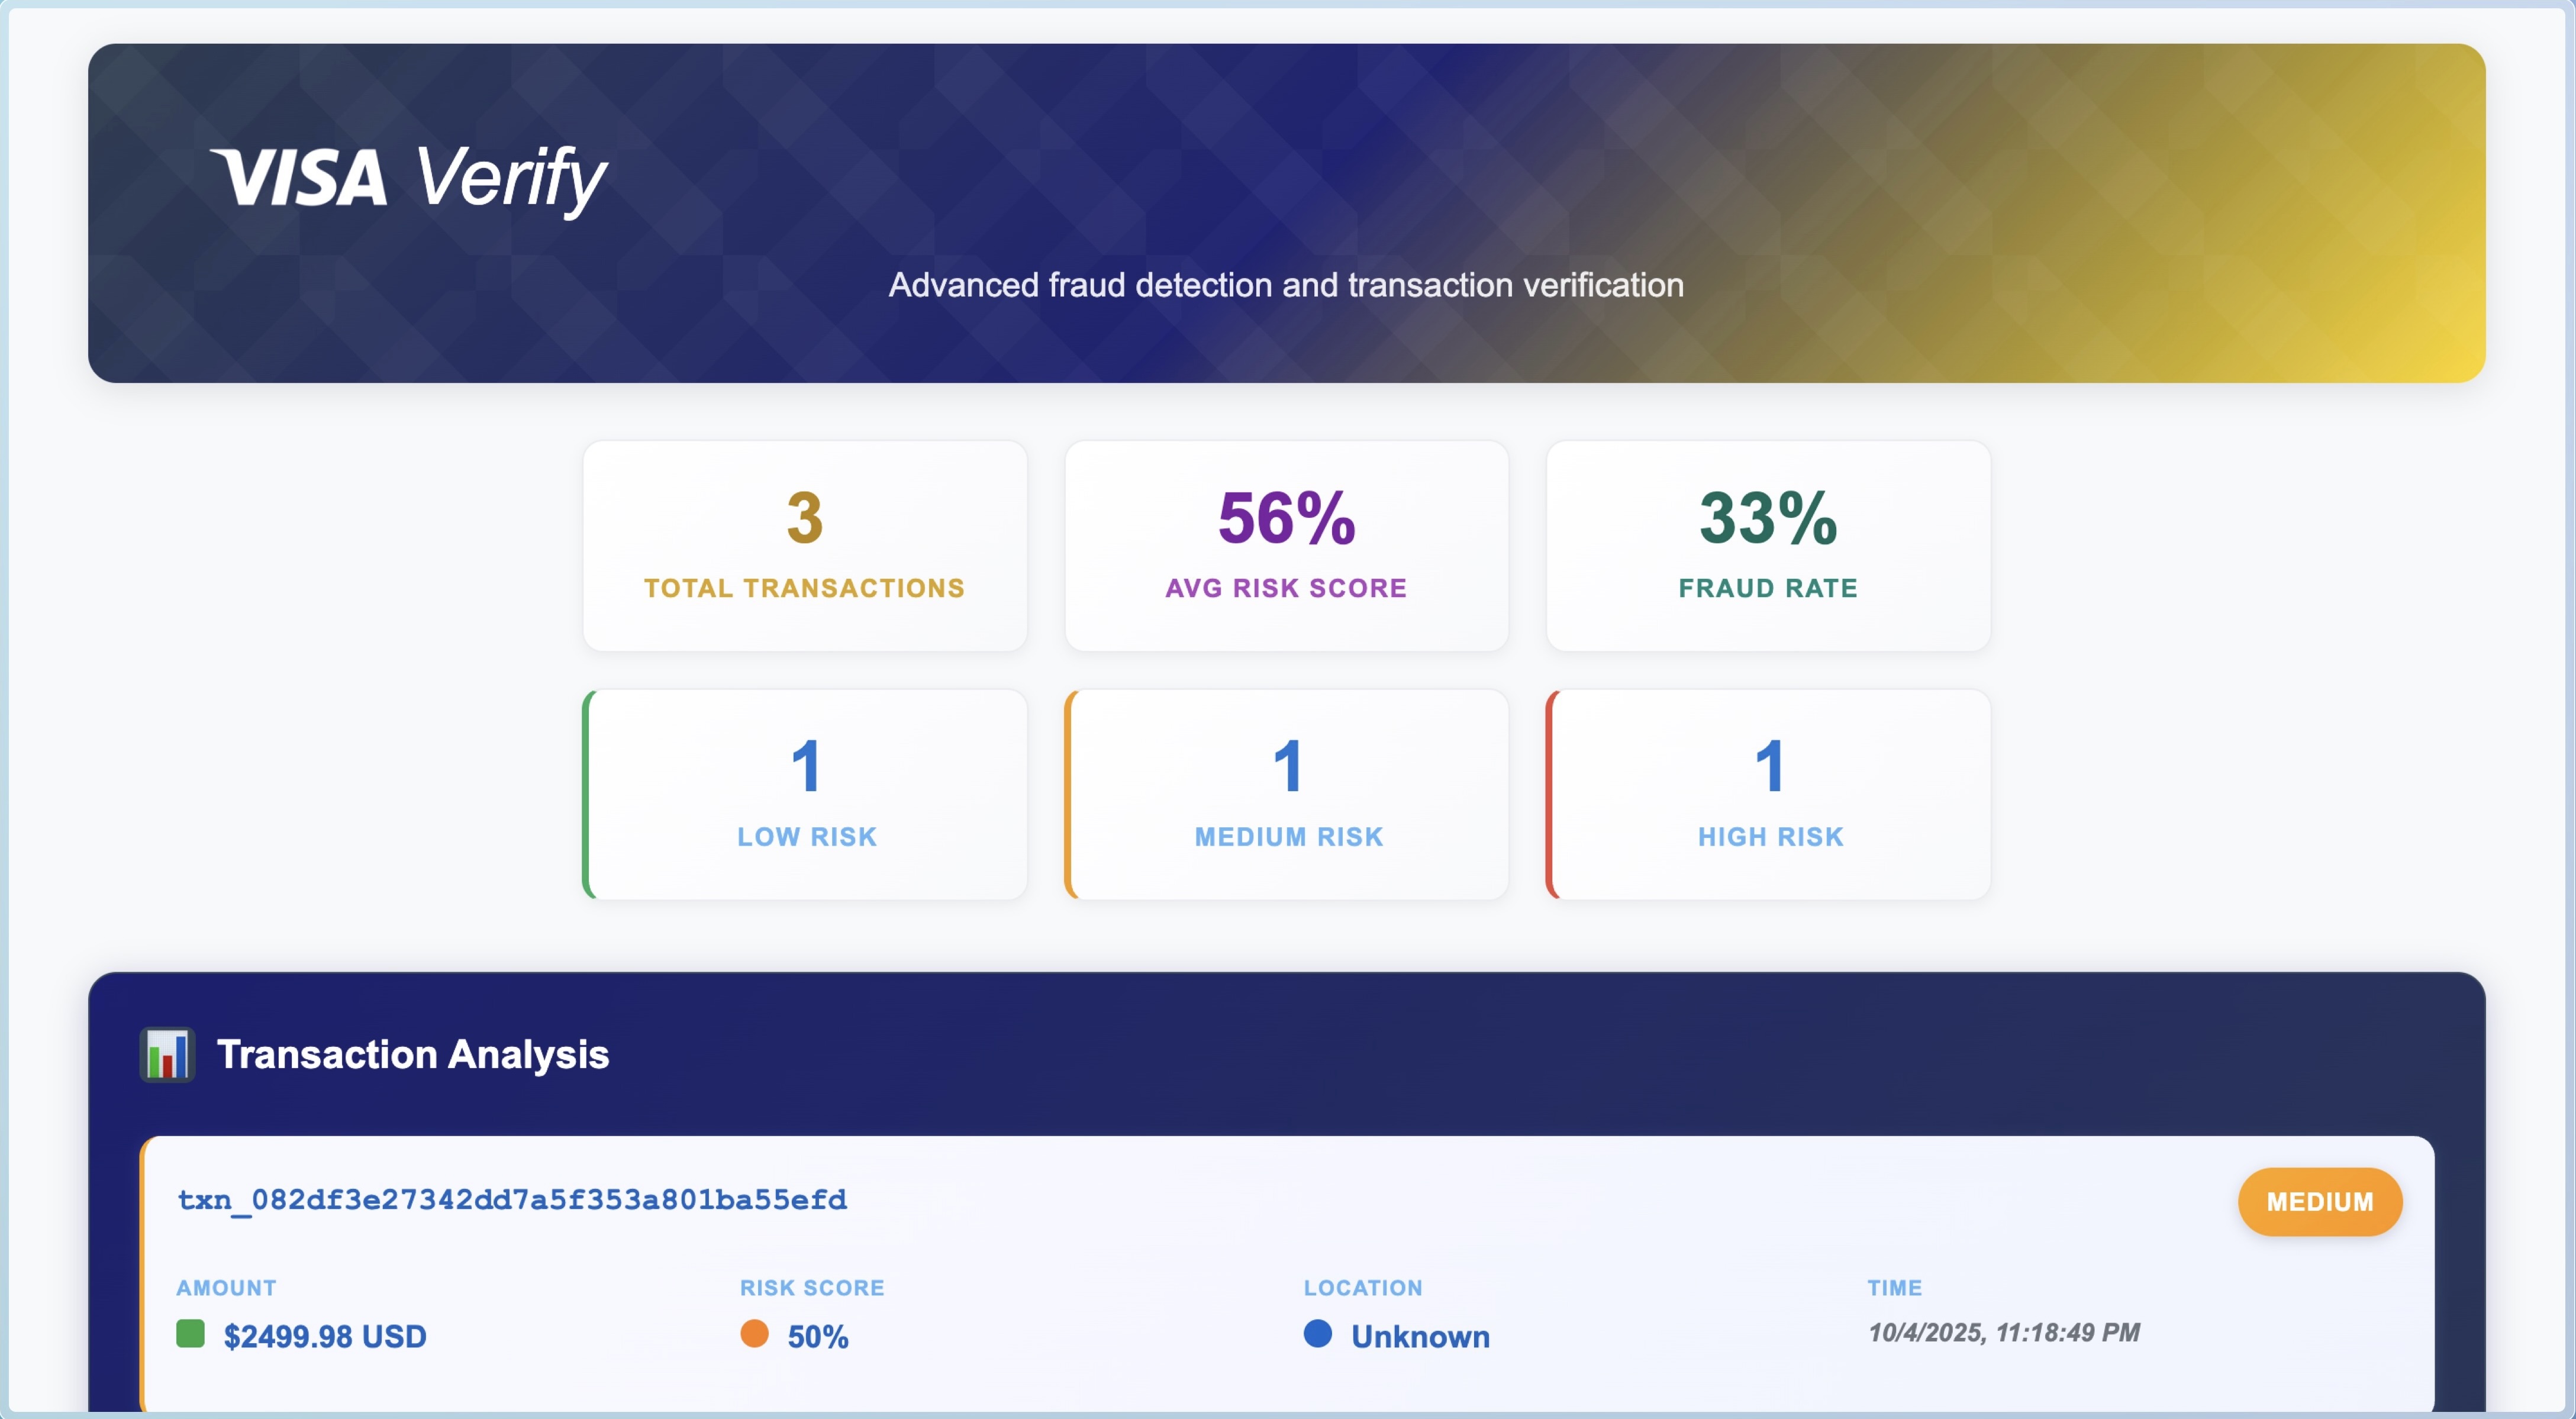Click the large 56% figure

1286,518
